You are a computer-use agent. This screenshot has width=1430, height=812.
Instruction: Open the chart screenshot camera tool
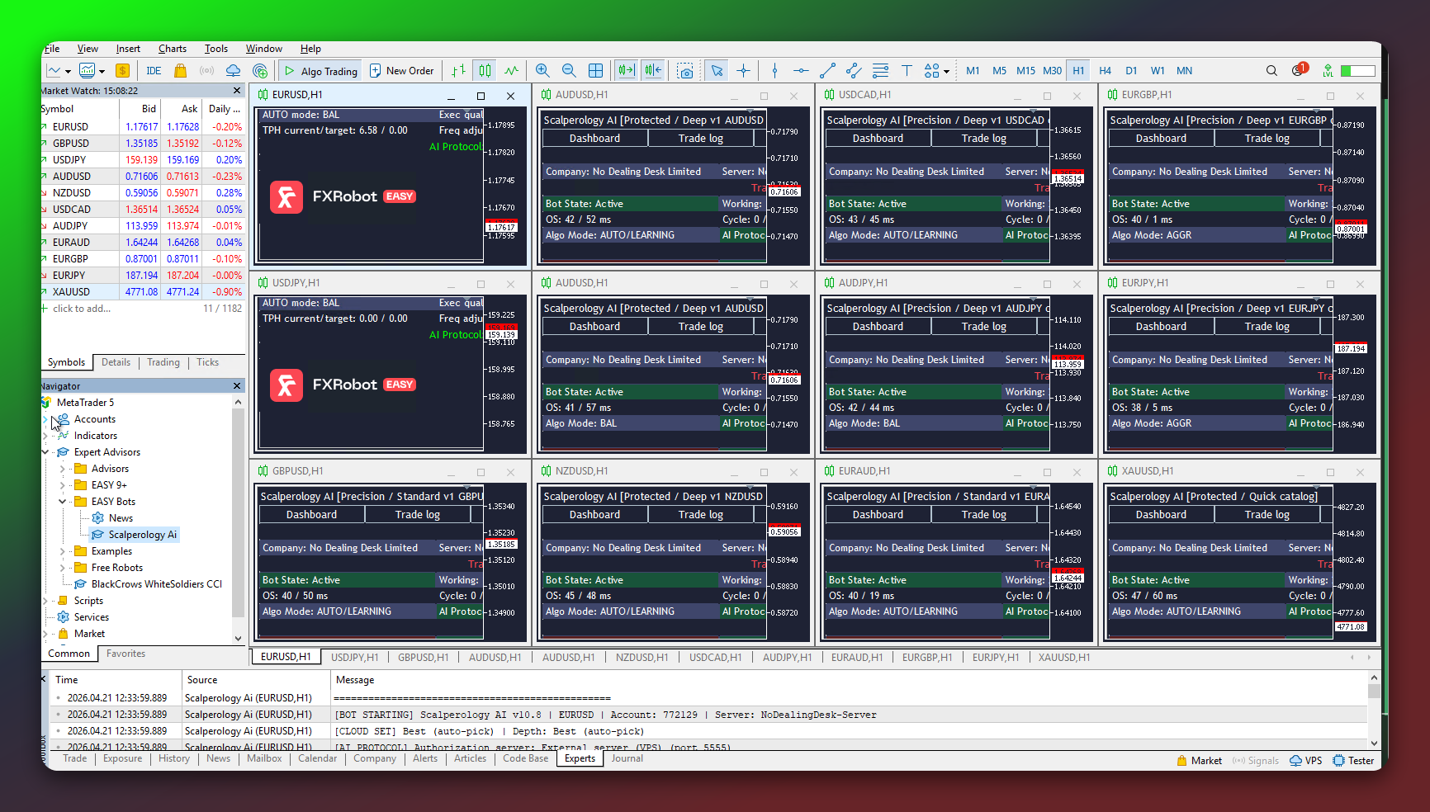click(685, 71)
